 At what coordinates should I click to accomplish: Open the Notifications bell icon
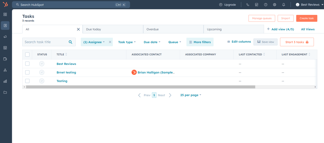coord(284,5)
